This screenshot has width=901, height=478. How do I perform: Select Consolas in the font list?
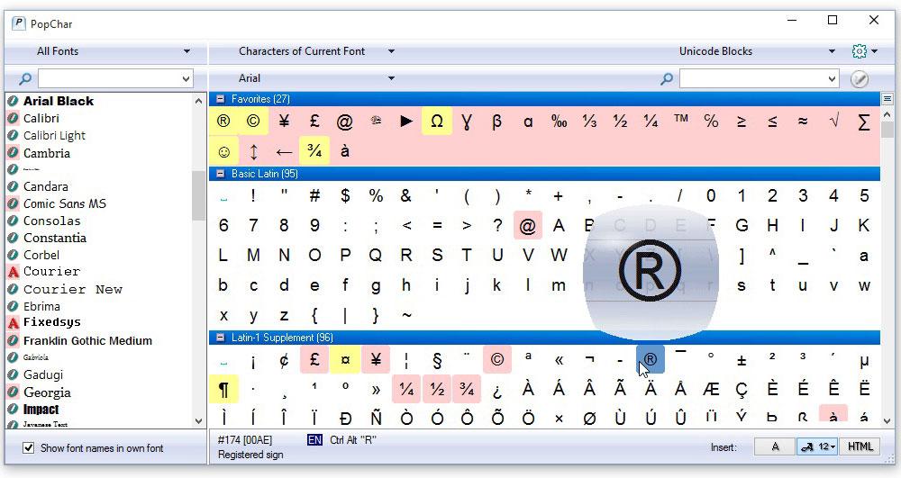pyautogui.click(x=51, y=221)
